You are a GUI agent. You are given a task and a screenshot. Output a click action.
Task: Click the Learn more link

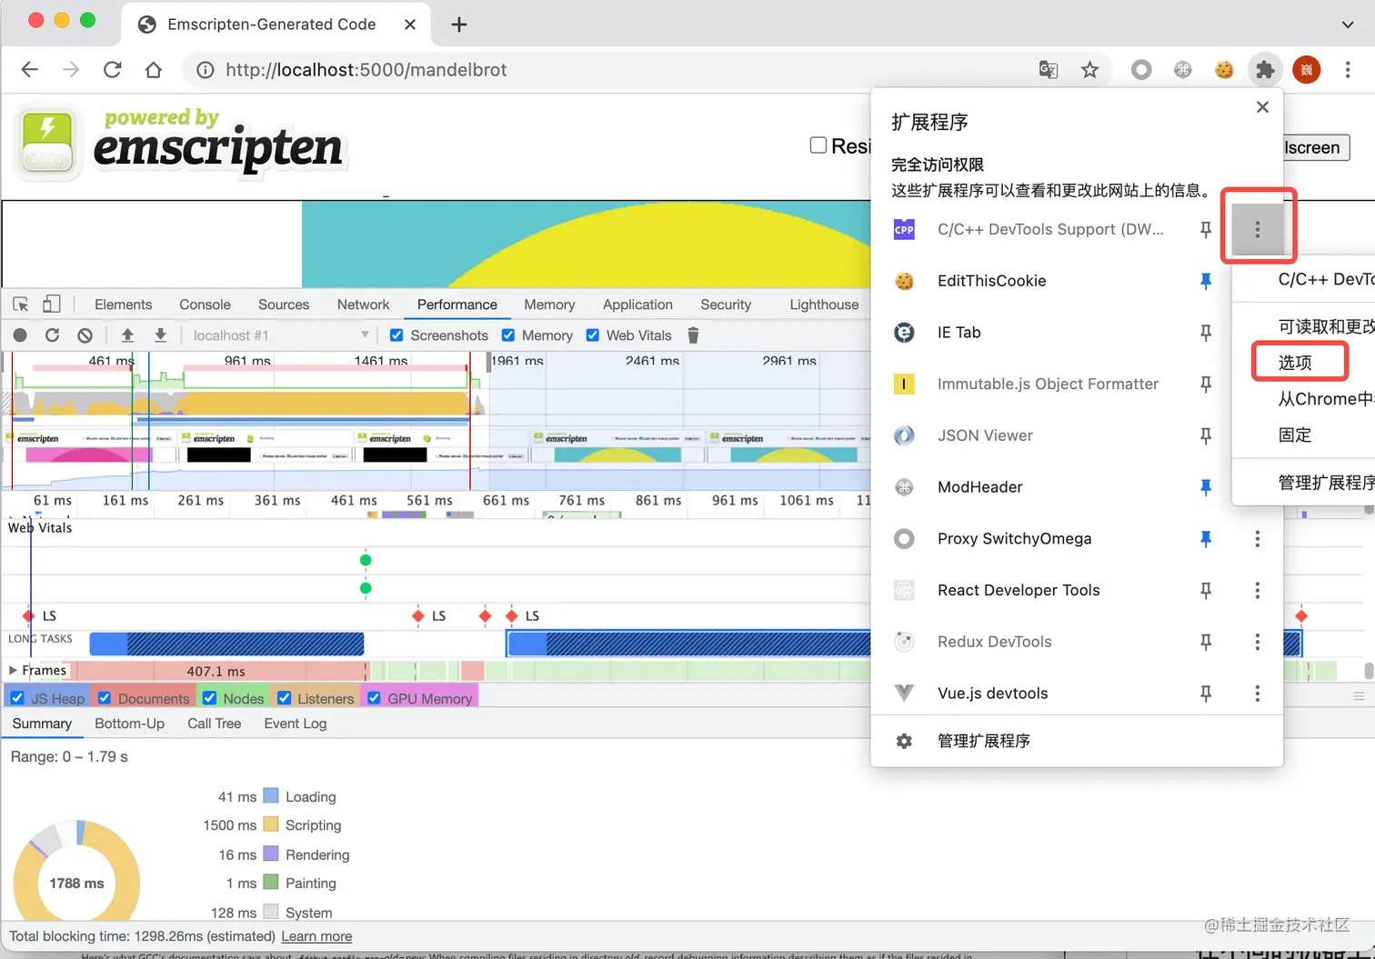click(316, 936)
